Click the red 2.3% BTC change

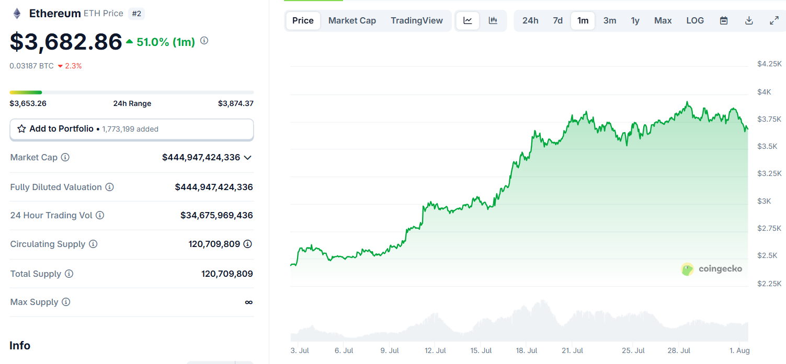[70, 66]
